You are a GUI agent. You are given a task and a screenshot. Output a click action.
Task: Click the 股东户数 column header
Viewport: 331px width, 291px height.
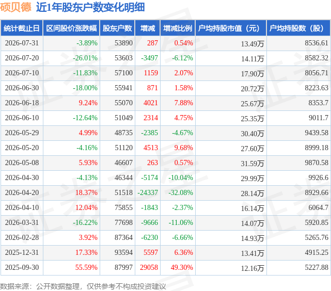[117, 28]
